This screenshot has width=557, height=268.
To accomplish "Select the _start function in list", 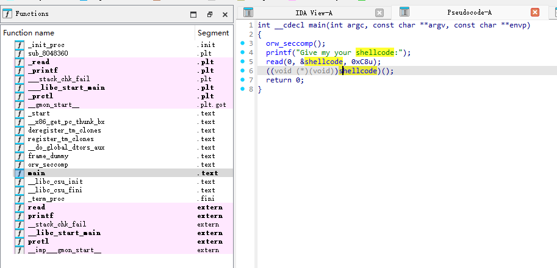I will pos(40,114).
